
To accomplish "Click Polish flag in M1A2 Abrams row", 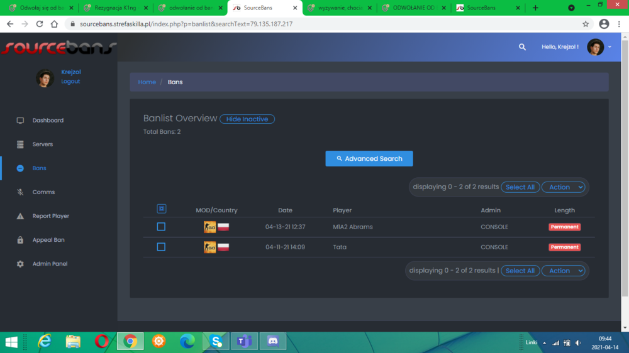I will click(223, 227).
